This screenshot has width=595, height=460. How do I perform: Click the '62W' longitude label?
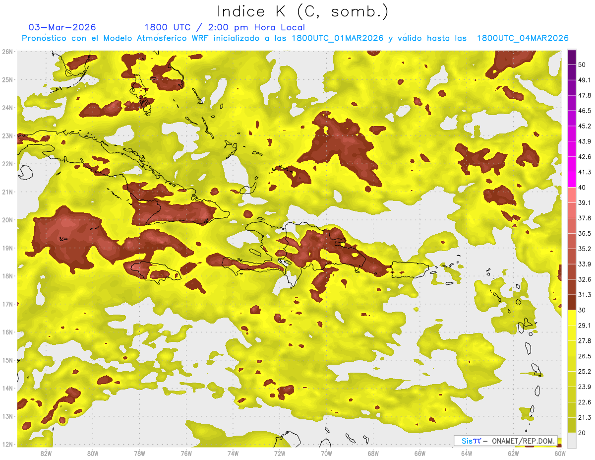[x=513, y=453]
